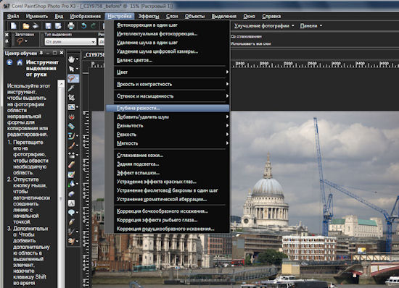
Task: Choose 'Сглаживание кожи...' entry
Action: click(x=168, y=156)
